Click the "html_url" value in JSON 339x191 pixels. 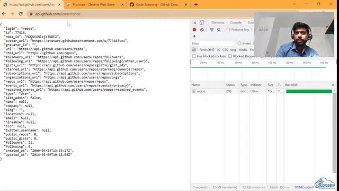click(52, 53)
